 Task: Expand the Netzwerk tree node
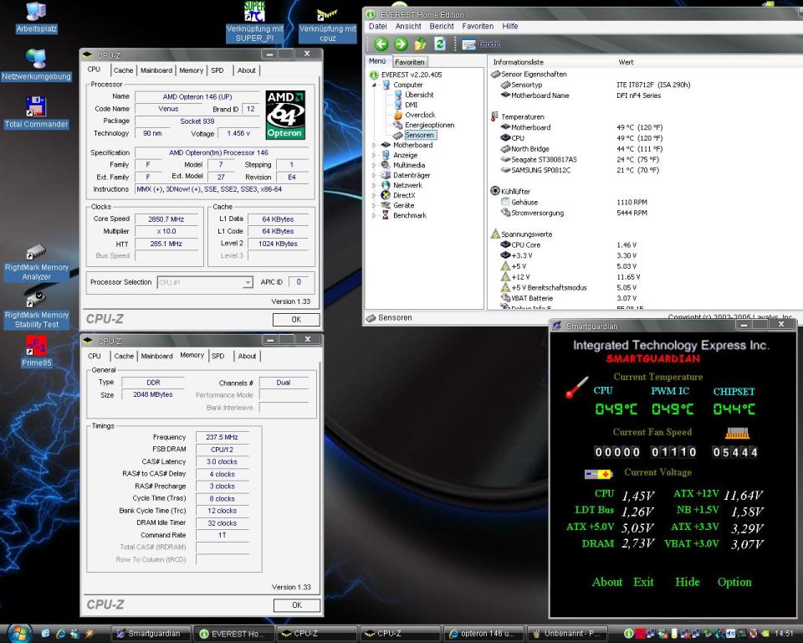pos(374,185)
